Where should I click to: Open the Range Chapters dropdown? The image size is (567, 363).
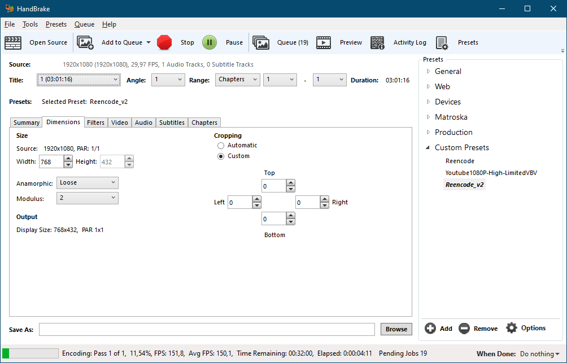point(238,80)
